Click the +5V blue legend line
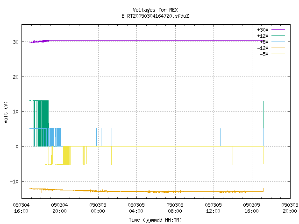Viewport: 299px width, 224px height. point(278,42)
